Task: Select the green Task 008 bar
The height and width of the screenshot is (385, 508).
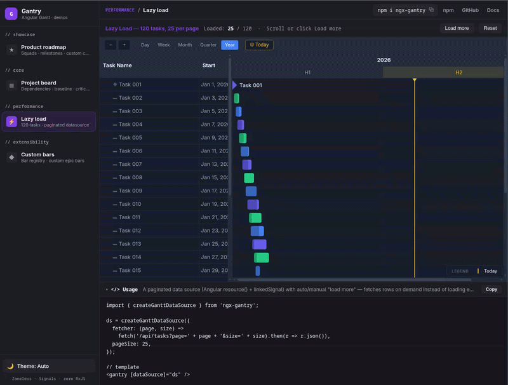Action: 249,178
